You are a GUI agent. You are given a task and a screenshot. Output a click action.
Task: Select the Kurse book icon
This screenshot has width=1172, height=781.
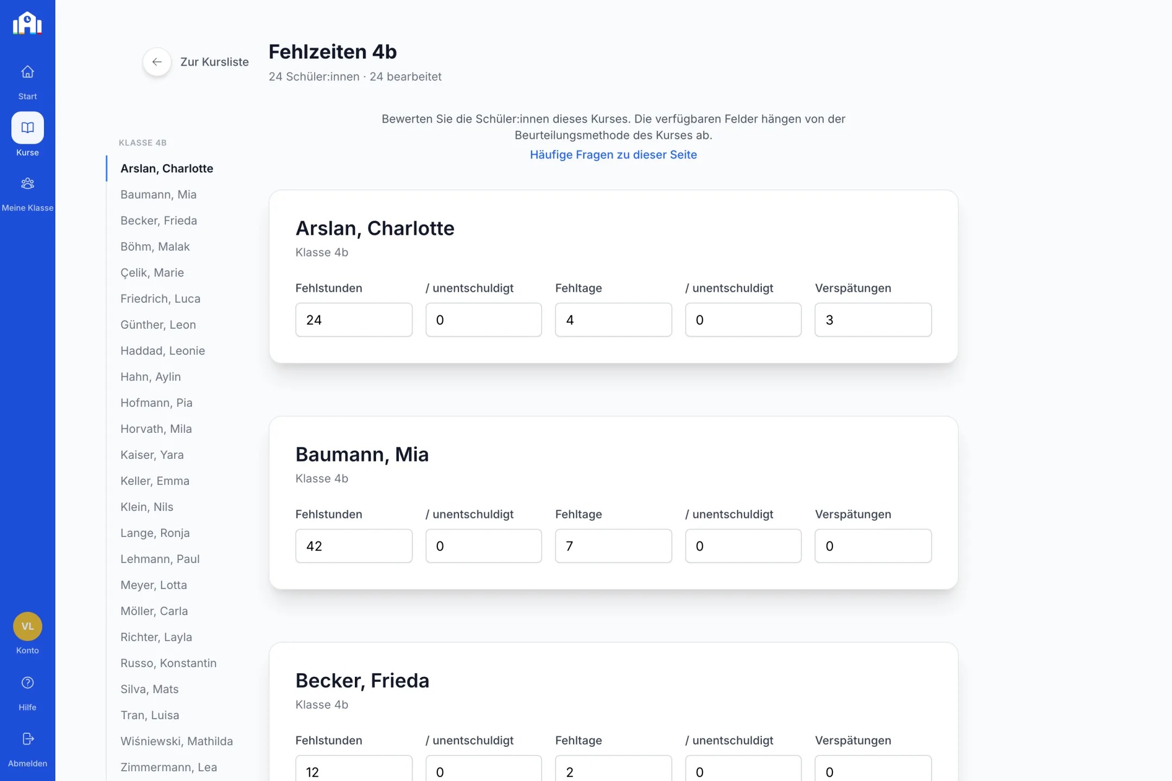(x=28, y=127)
